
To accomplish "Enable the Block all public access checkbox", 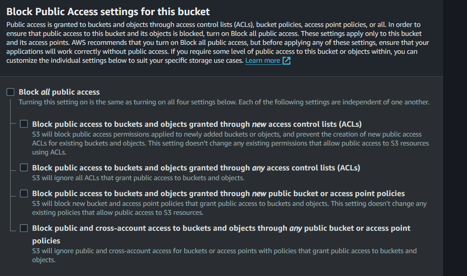I will (x=10, y=92).
